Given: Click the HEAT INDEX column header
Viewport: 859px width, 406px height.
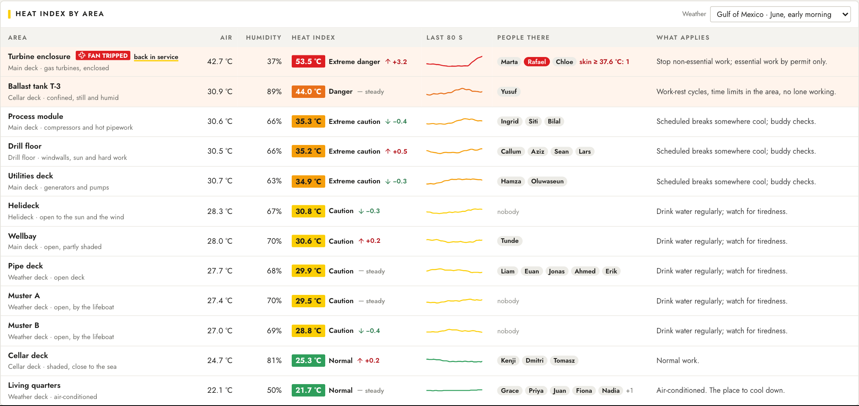Looking at the screenshot, I should pyautogui.click(x=313, y=38).
